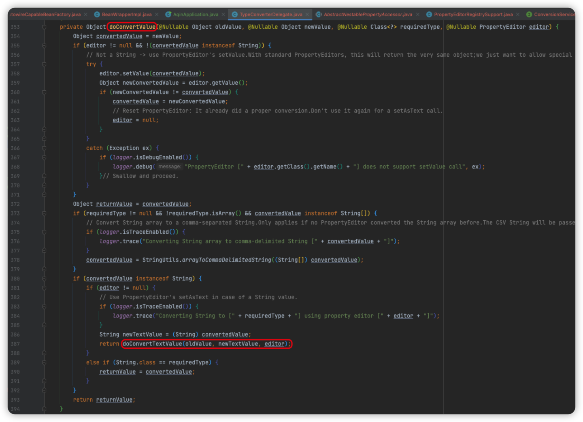Click line number 359 in the gutter
583x422 pixels.
(15, 83)
